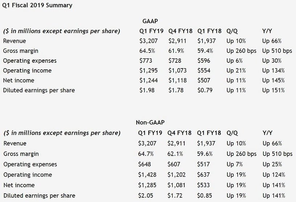Select the Up 151% EPS growth cell
Image resolution: width=296 pixels, height=202 pixels.
pos(273,90)
